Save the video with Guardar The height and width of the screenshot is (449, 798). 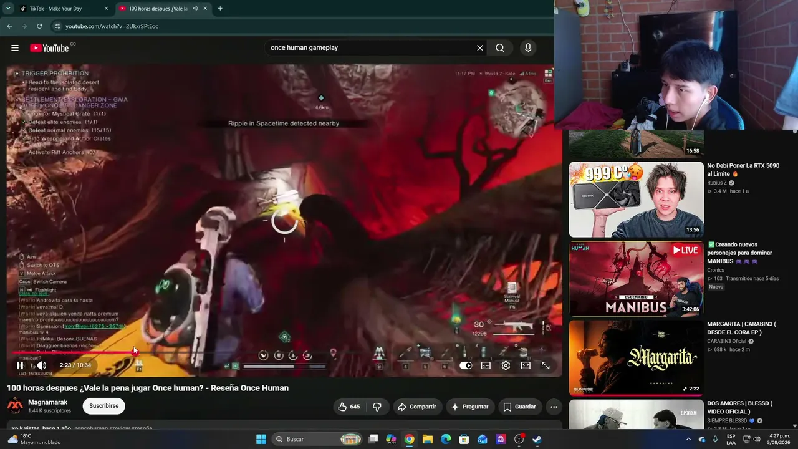(519, 407)
